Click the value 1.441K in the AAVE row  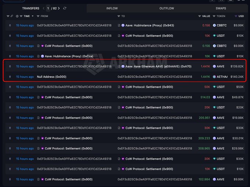coord(205,66)
